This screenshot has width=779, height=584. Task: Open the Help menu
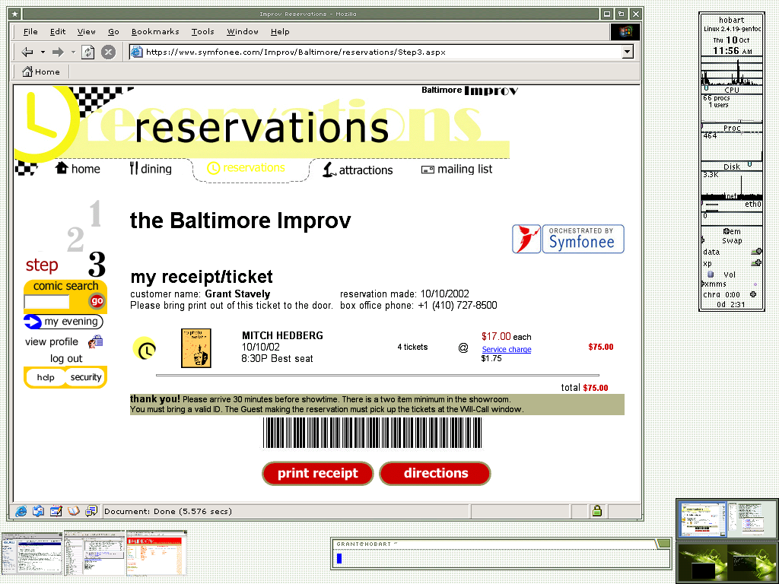coord(280,31)
